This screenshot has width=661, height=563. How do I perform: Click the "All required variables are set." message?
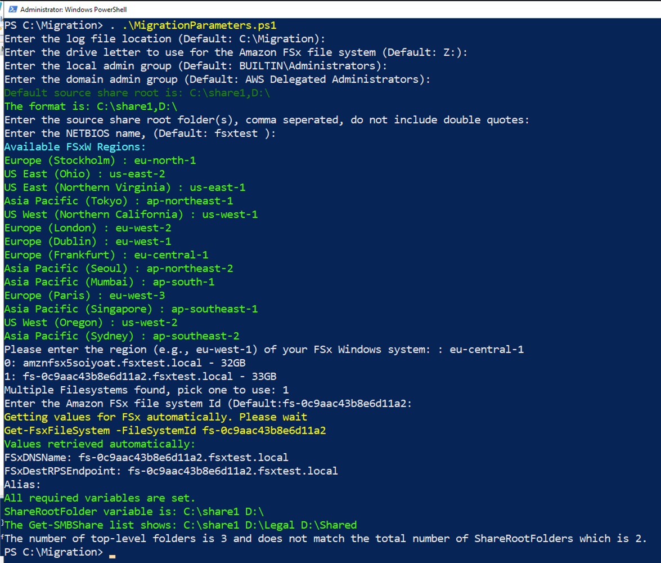click(100, 498)
